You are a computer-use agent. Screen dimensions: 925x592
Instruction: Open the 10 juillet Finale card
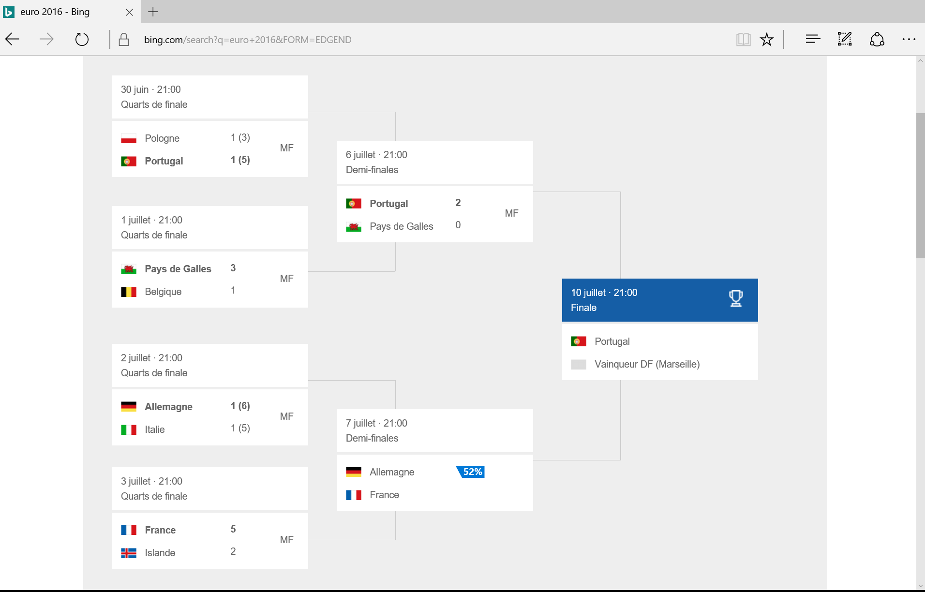click(x=659, y=300)
